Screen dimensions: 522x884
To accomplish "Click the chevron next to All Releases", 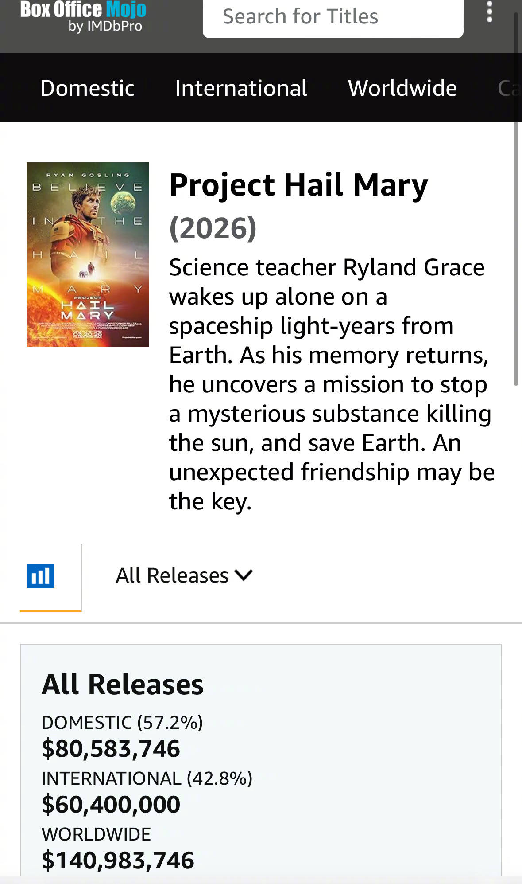I will click(x=244, y=575).
